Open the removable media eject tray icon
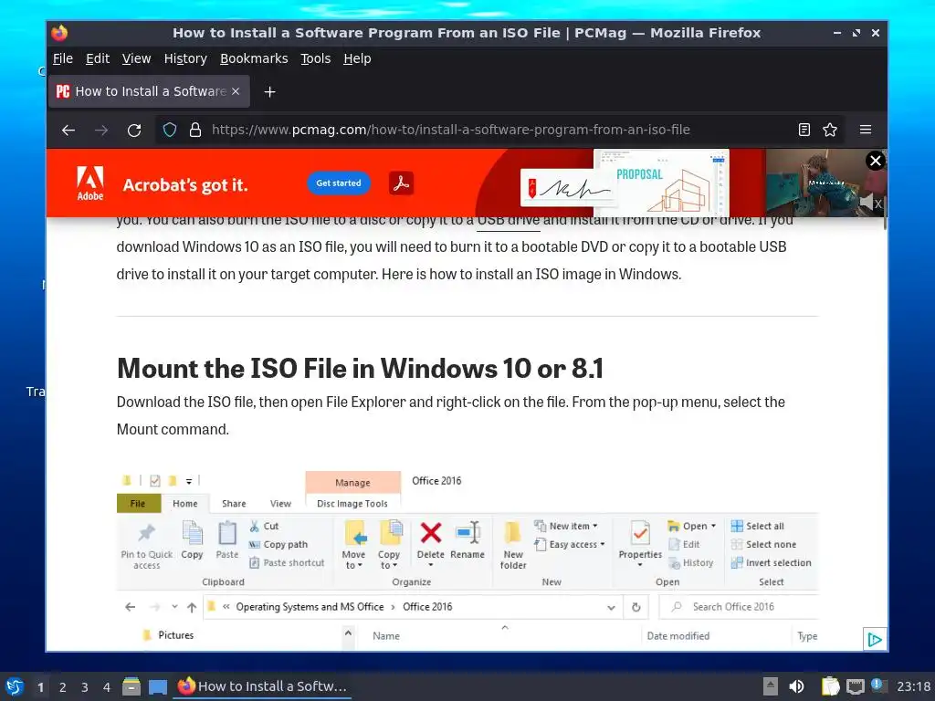 771,686
